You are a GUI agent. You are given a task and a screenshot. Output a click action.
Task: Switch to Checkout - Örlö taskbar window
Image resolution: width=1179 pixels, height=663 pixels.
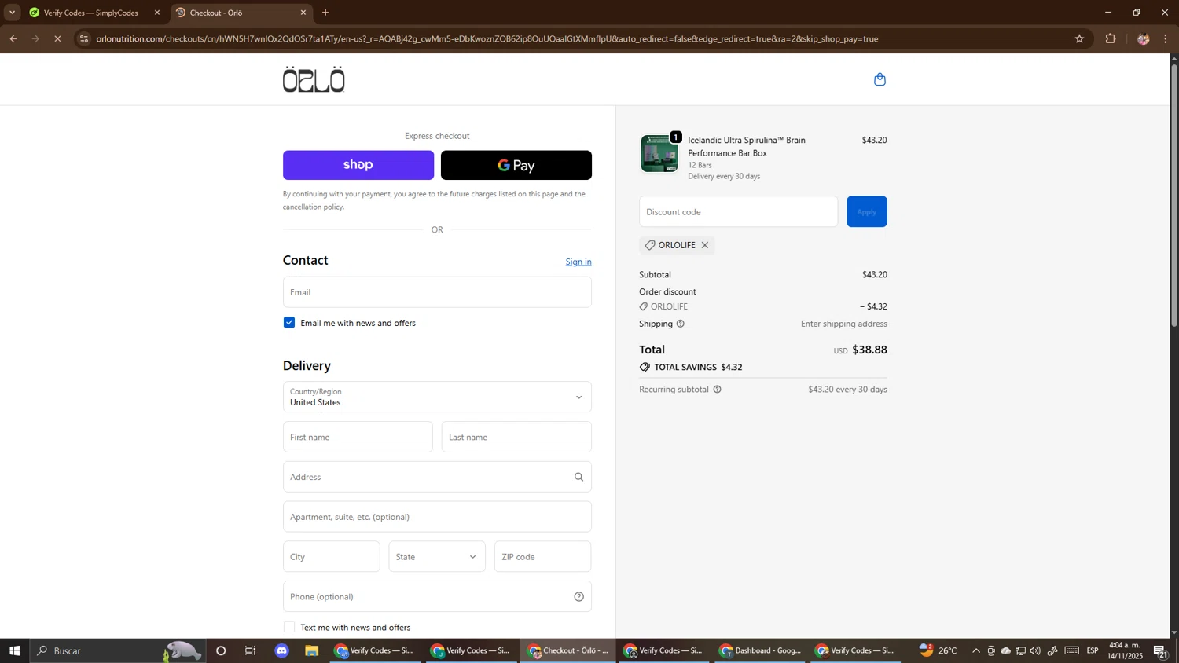(567, 650)
